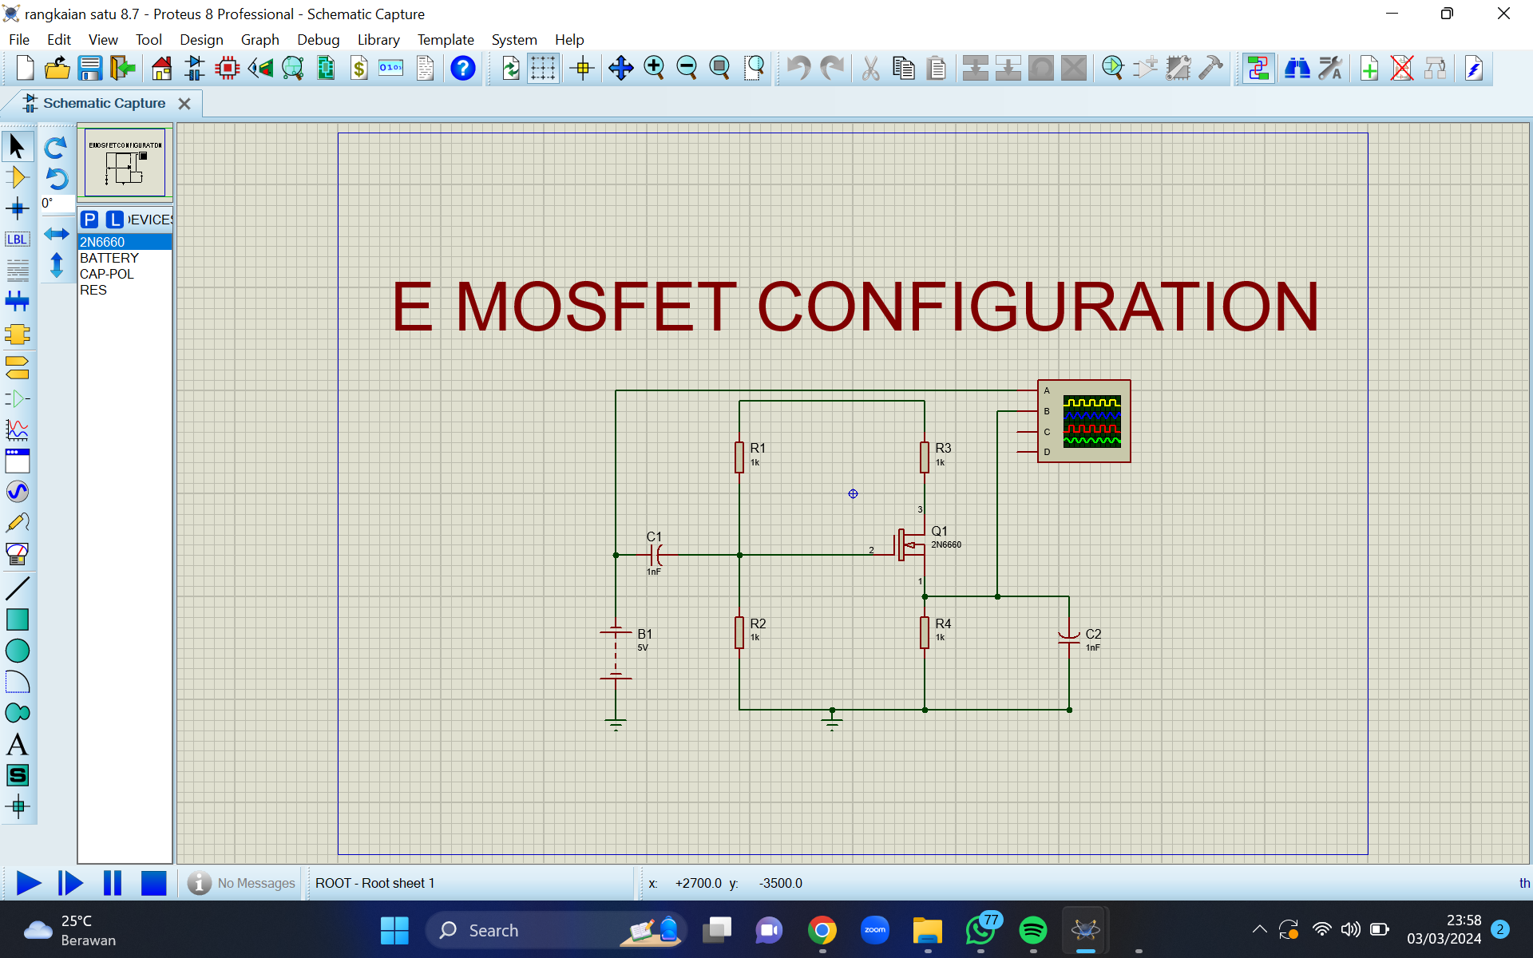
Task: Choose the Terminals mode icon
Action: point(17,367)
